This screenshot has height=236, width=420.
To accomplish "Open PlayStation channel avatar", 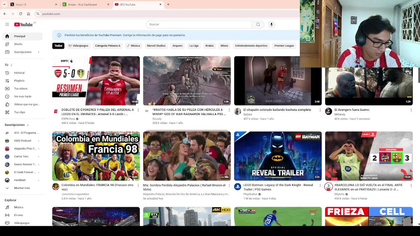I will coord(238,187).
